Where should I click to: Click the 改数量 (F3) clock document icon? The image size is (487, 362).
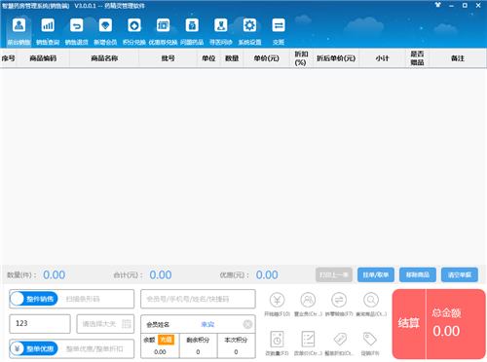point(277,340)
